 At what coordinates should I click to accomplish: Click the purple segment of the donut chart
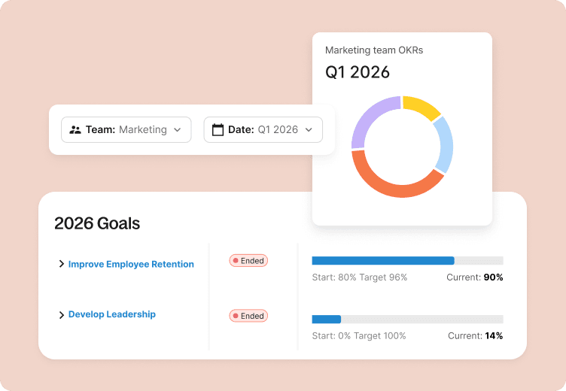pyautogui.click(x=364, y=120)
